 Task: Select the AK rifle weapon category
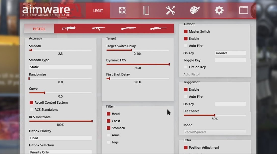click(x=99, y=28)
